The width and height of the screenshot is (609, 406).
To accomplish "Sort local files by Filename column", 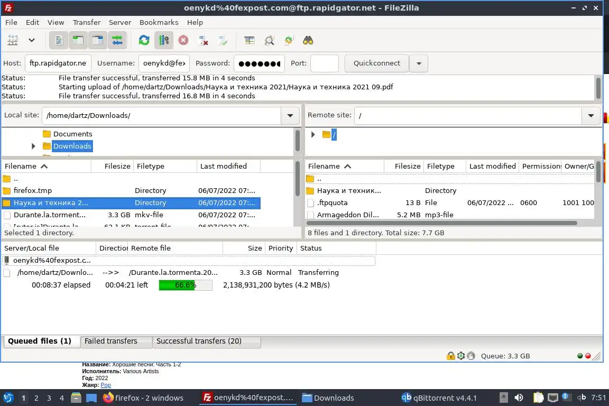I will [x=46, y=166].
